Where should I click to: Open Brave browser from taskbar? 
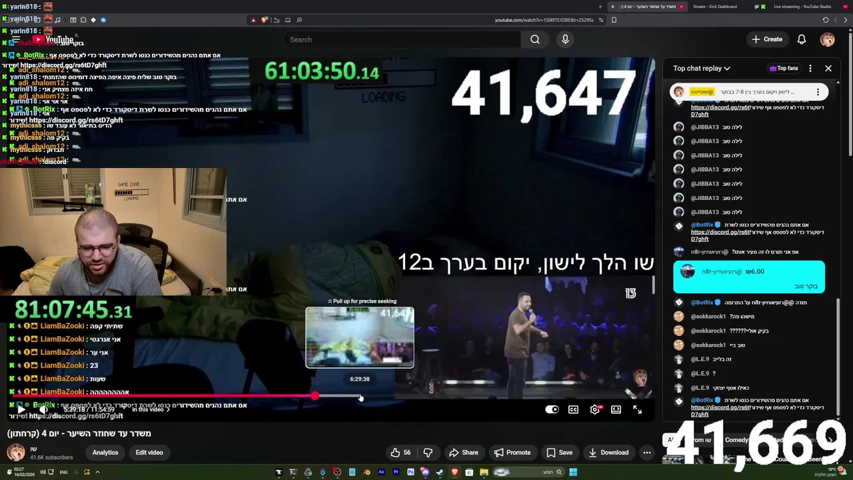tap(454, 472)
